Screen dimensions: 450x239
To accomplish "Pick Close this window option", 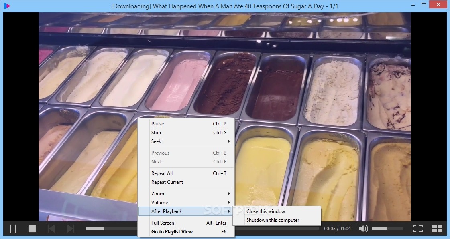I will tap(277, 211).
